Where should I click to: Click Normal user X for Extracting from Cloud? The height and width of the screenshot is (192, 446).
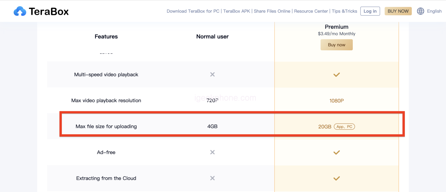point(212,178)
